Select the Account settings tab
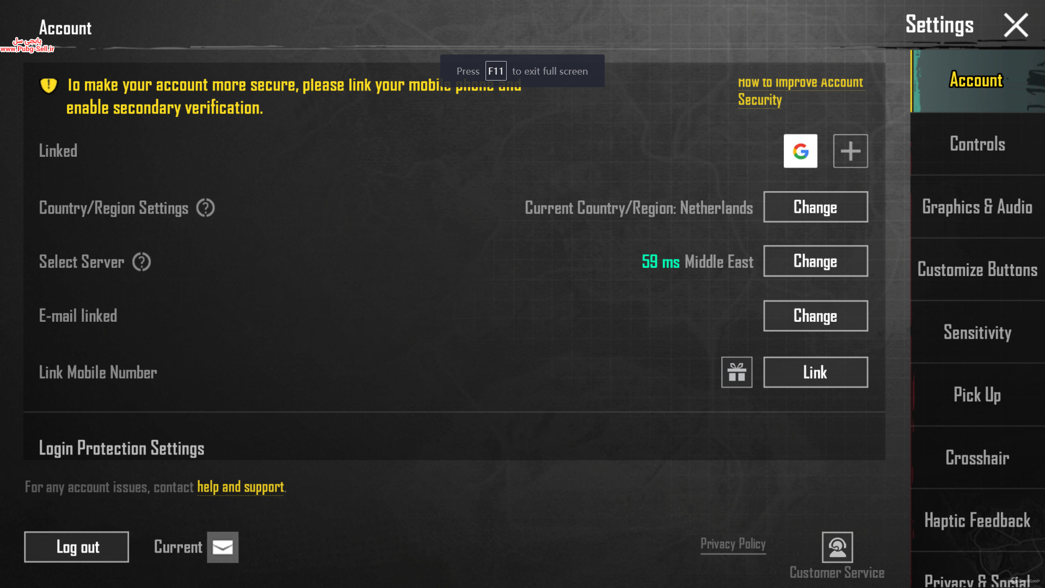Image resolution: width=1045 pixels, height=588 pixels. click(978, 81)
